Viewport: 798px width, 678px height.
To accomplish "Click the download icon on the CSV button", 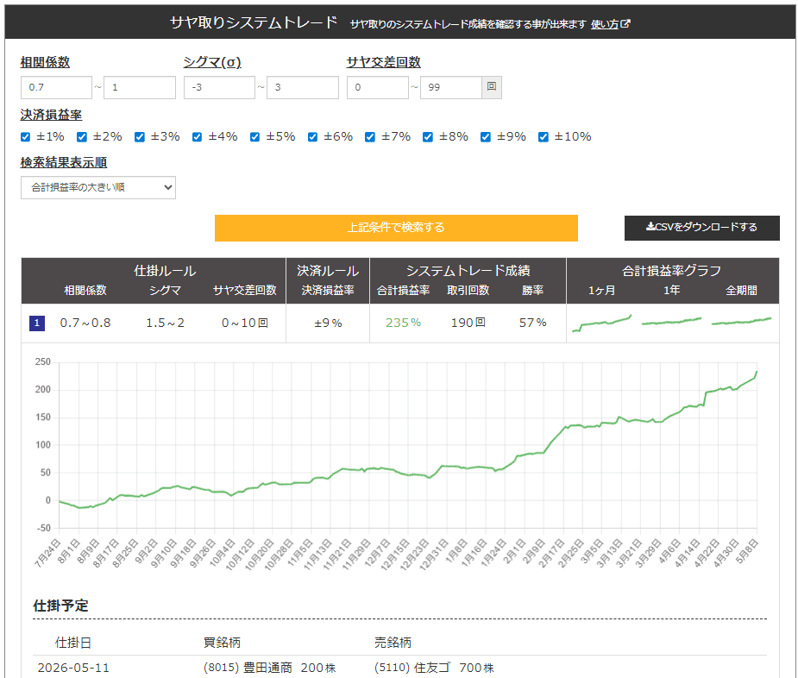I will click(650, 227).
